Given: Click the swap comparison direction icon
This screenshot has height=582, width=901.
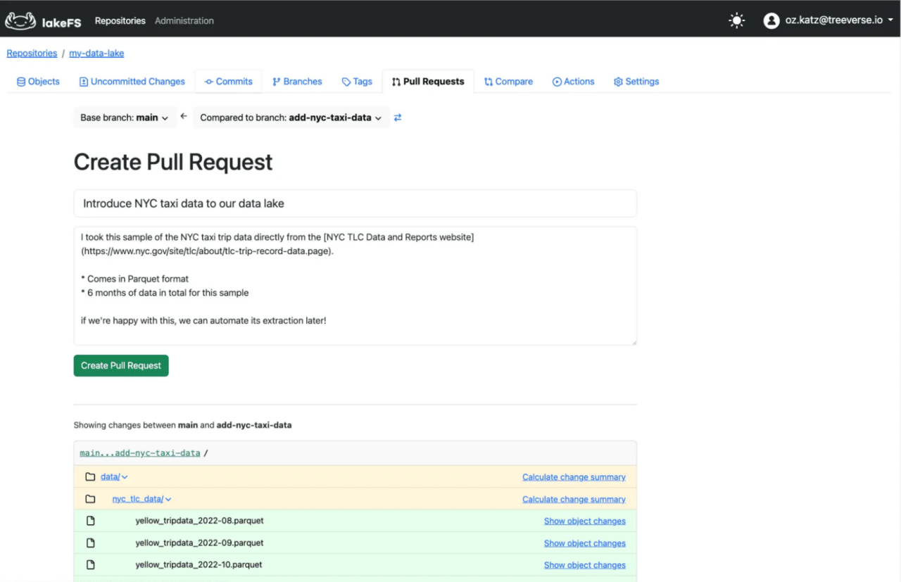Looking at the screenshot, I should (397, 118).
